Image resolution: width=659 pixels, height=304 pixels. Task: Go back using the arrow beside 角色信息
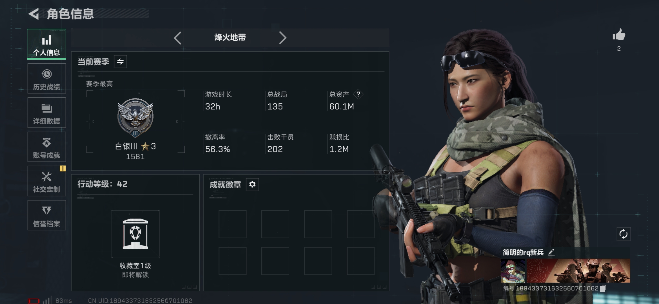click(x=34, y=14)
